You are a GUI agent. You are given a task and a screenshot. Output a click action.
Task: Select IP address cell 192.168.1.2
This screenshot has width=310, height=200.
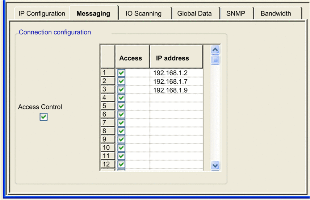coord(170,73)
